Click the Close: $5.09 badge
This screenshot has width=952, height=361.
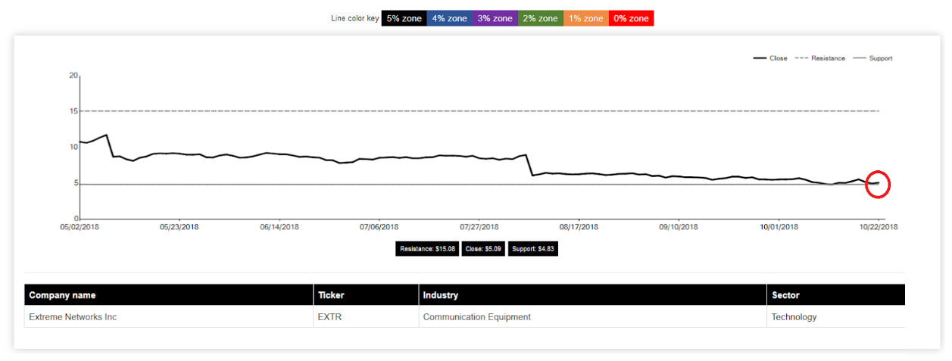[x=483, y=249]
